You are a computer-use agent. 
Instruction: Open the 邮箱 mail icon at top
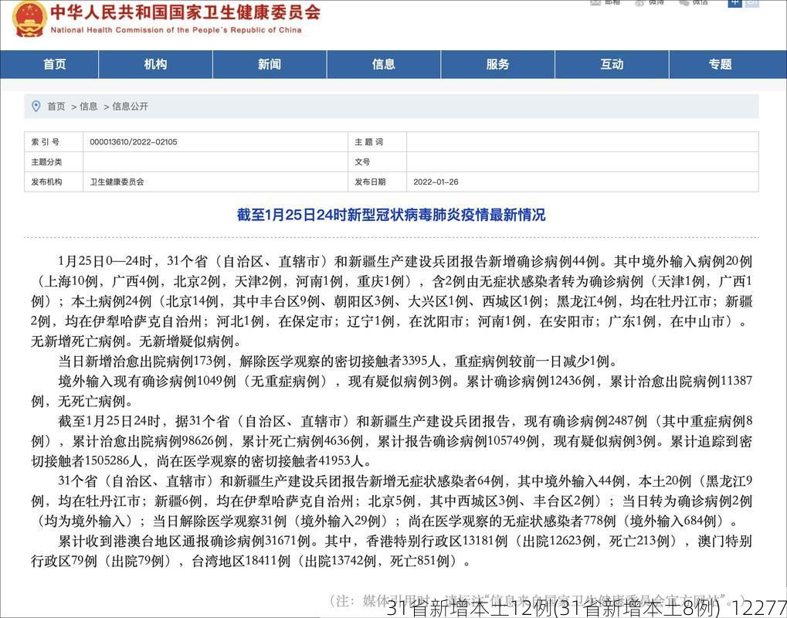pos(595,2)
